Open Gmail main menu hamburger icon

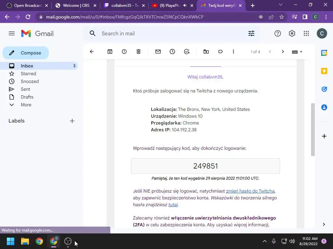point(12,33)
